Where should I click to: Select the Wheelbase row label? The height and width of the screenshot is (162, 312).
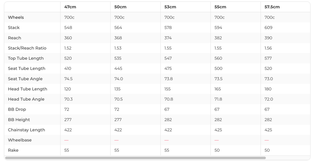20,140
